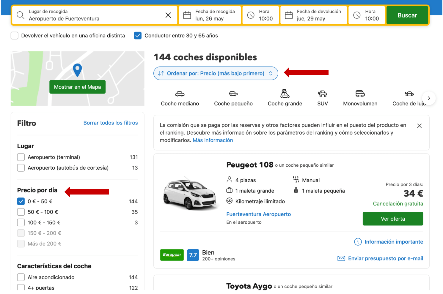Uncheck Conductor entre 30 y 65 años
This screenshot has width=443, height=294.
[138, 36]
